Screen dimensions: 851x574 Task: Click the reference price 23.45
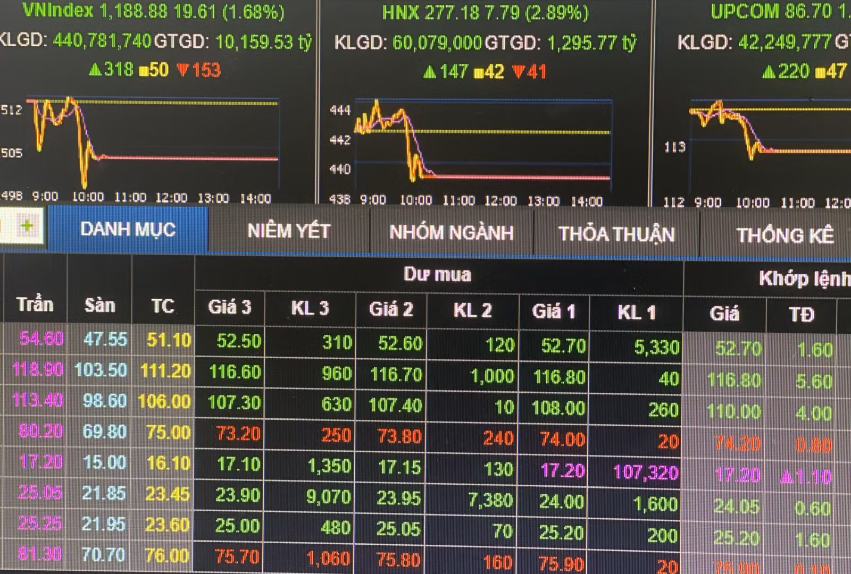tap(168, 494)
